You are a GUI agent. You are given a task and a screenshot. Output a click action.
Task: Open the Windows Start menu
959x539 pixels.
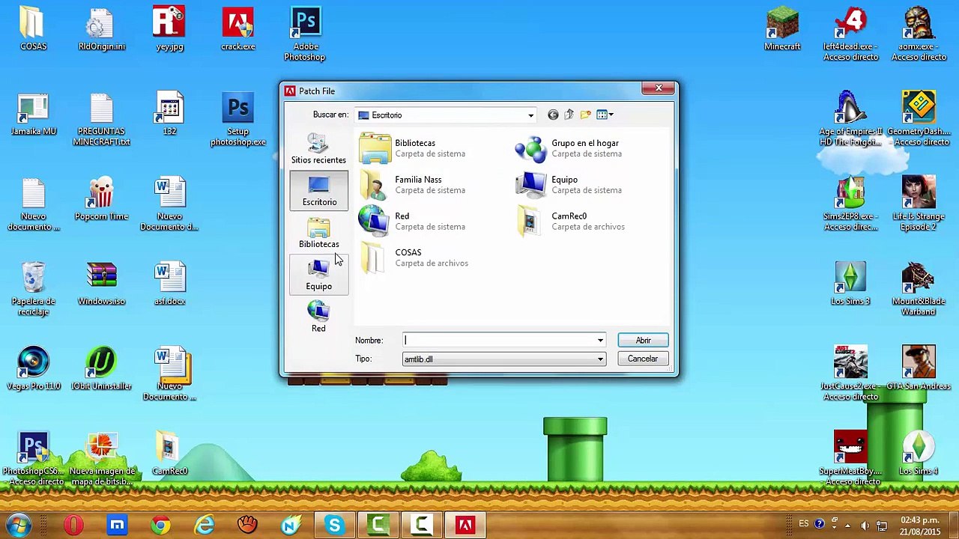click(x=19, y=525)
